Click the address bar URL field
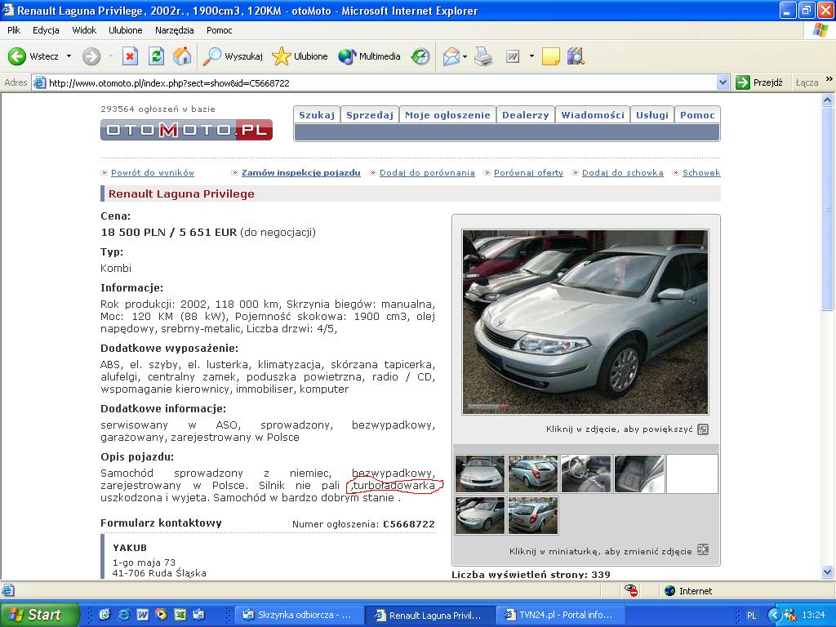 click(376, 82)
